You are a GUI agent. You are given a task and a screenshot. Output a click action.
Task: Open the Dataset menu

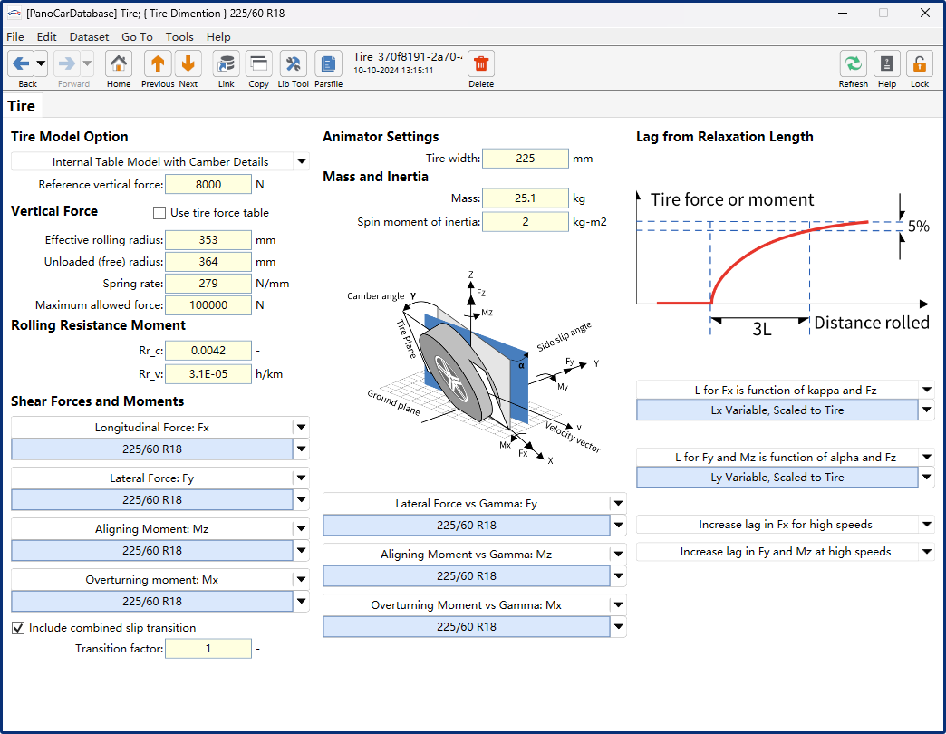pos(90,37)
